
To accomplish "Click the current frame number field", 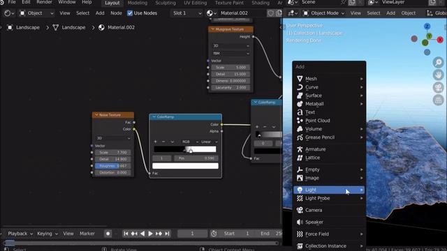I will [x=193, y=234].
